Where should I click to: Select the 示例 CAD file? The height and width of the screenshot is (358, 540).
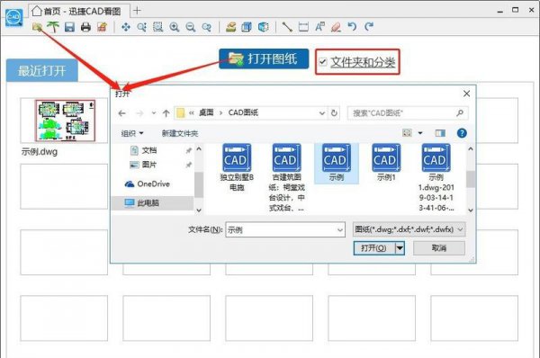337,163
